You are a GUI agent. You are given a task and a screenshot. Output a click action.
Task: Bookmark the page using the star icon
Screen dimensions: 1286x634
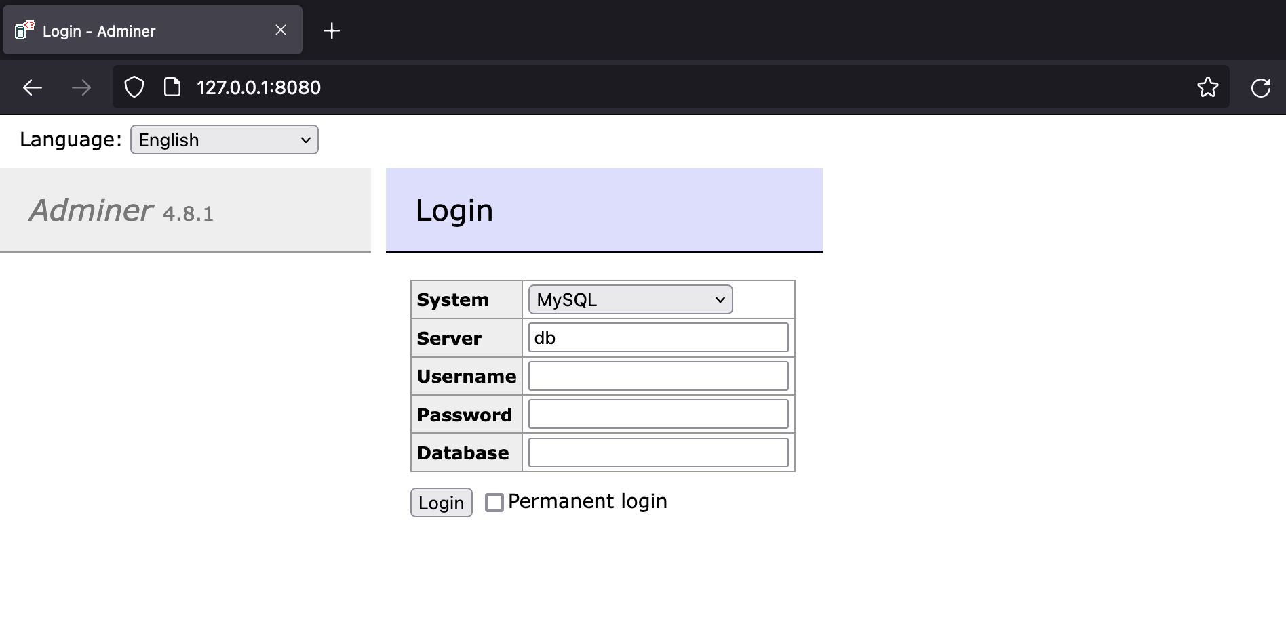point(1208,87)
